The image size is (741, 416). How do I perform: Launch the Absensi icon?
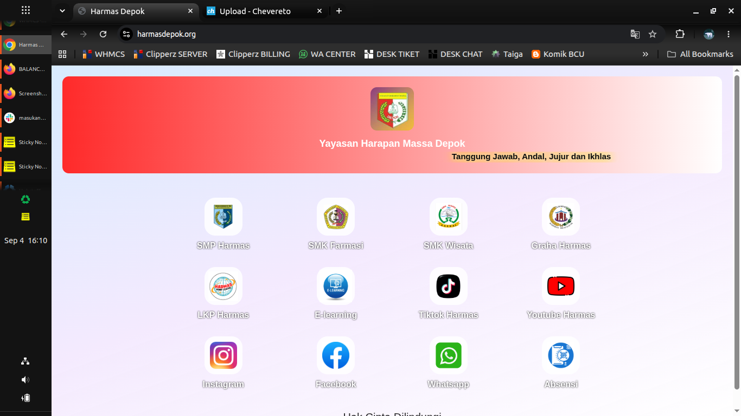(x=561, y=355)
